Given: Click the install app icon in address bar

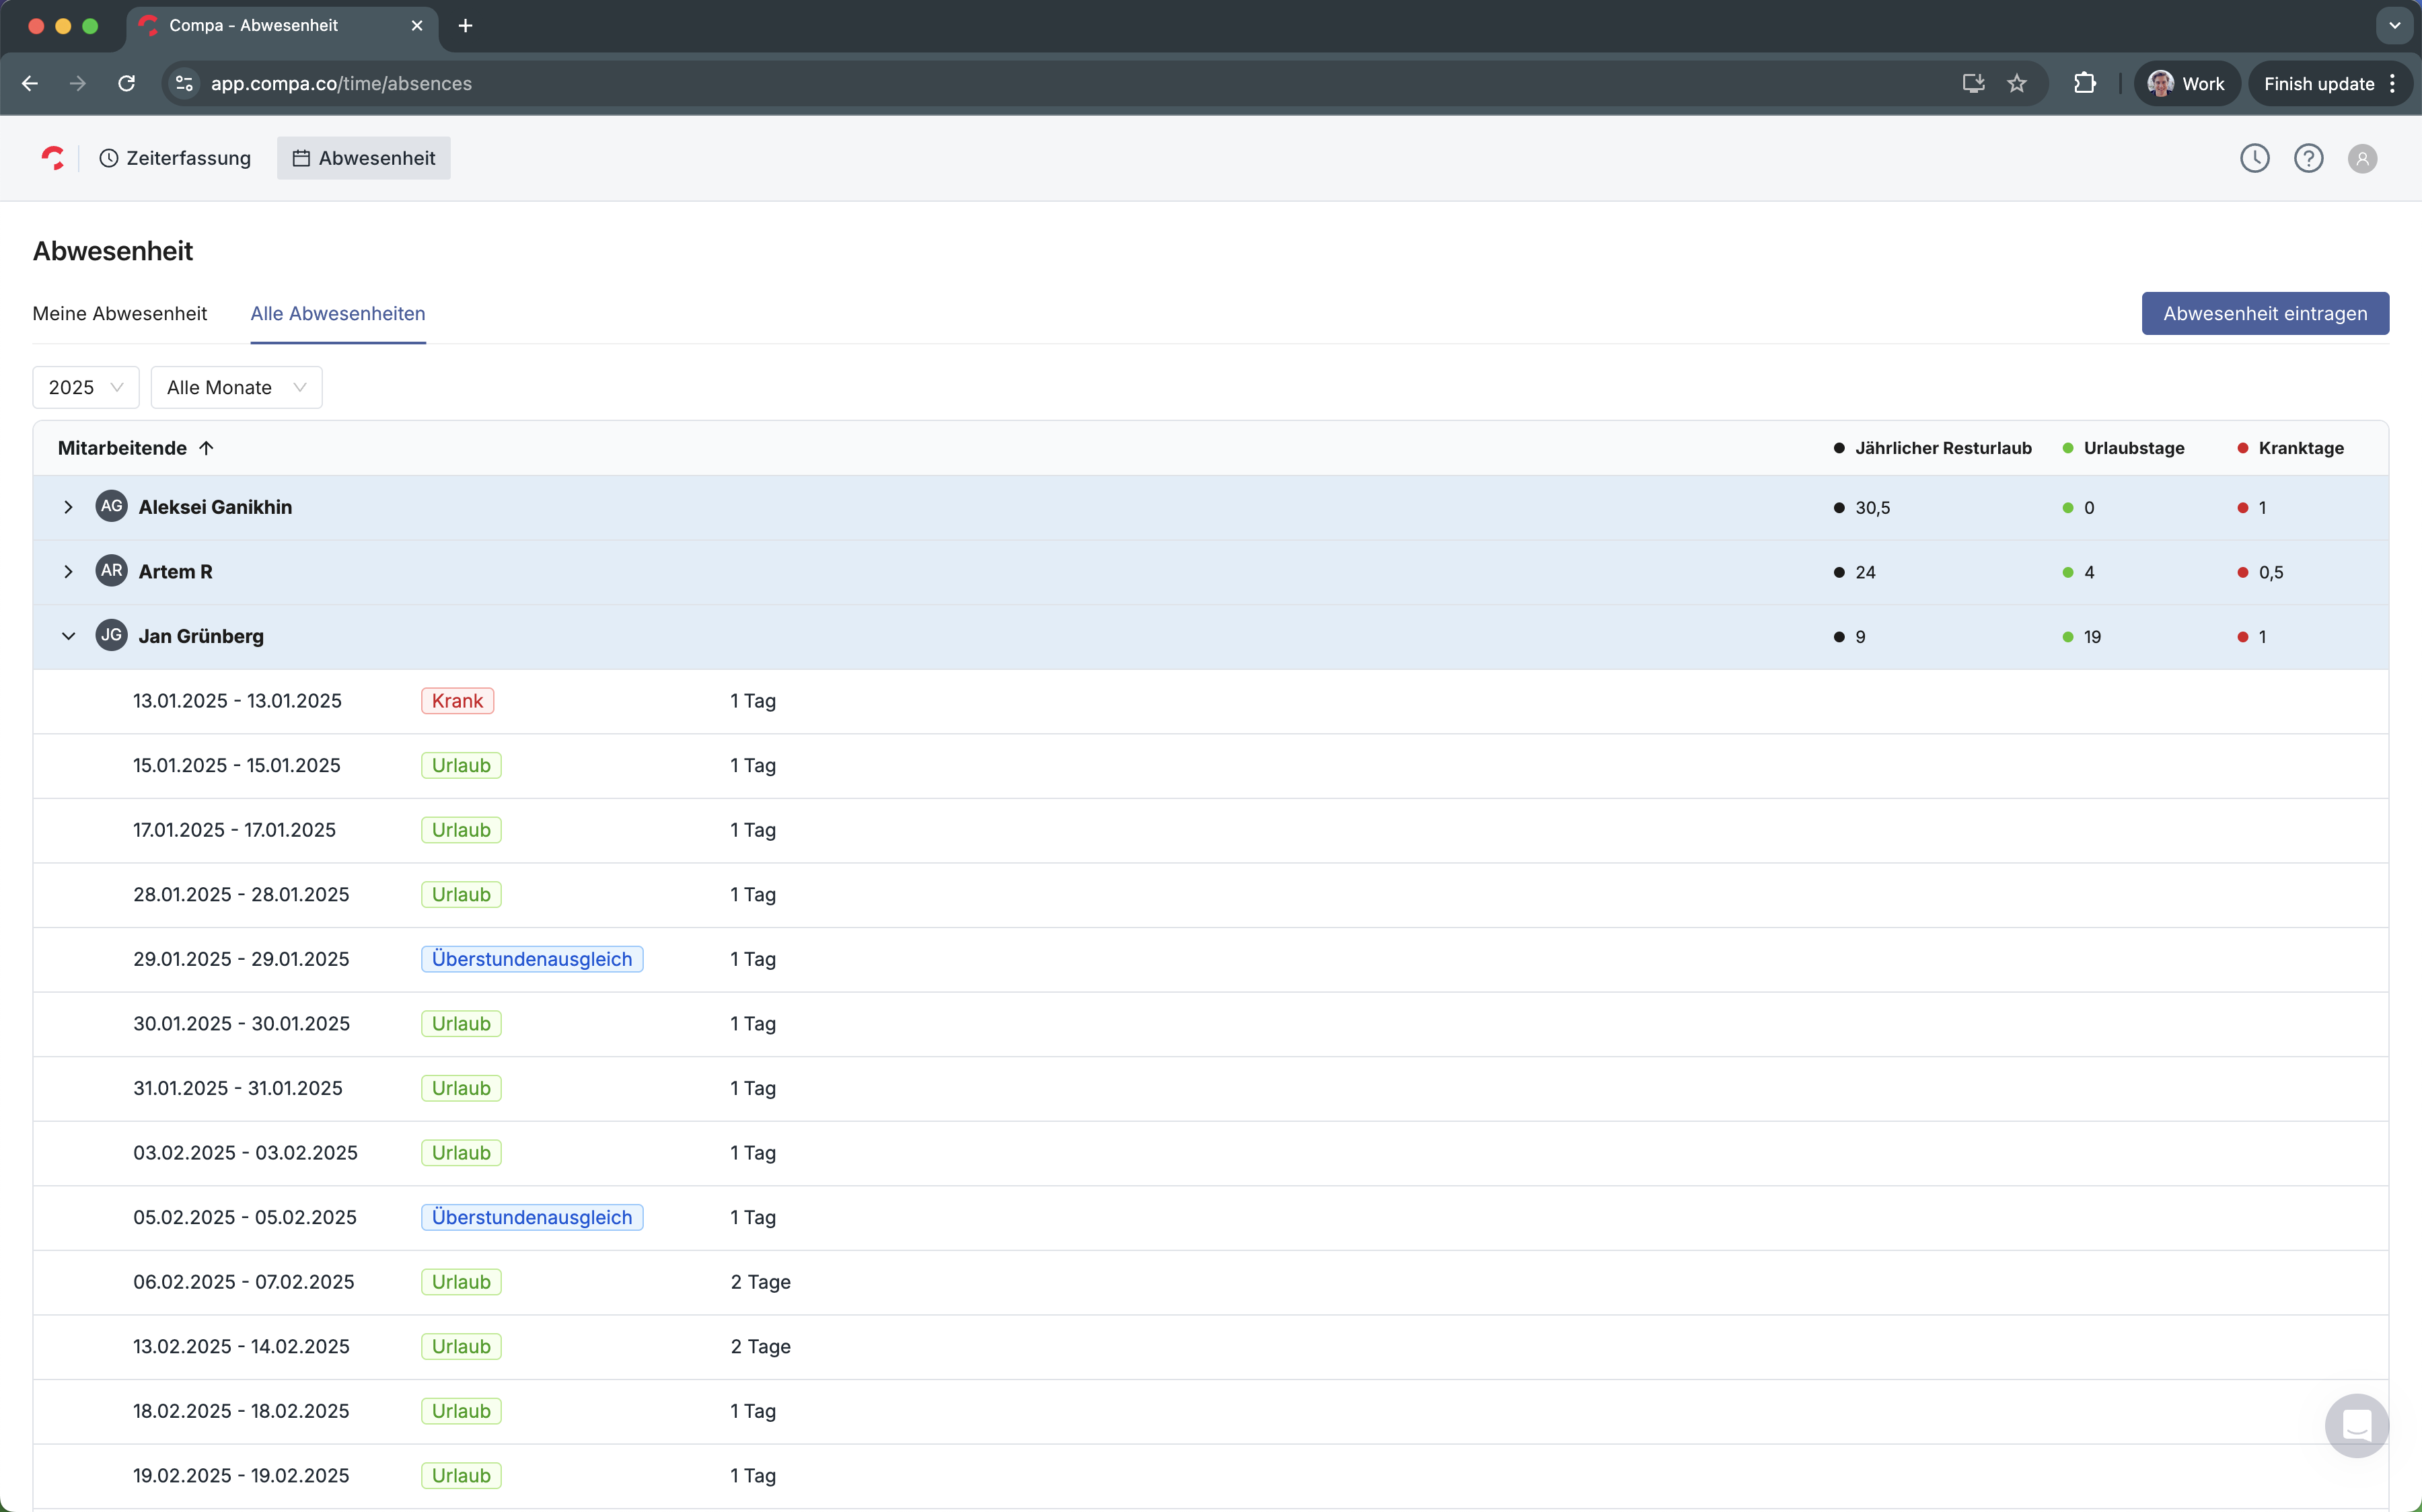Looking at the screenshot, I should tap(1973, 84).
